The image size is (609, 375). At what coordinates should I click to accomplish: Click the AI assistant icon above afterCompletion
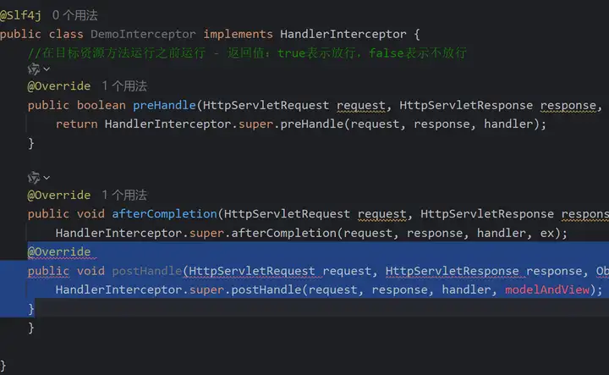(x=33, y=177)
